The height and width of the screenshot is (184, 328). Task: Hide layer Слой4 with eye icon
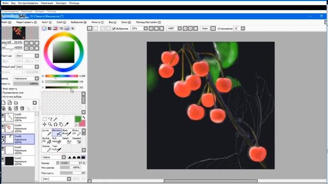[3, 126]
